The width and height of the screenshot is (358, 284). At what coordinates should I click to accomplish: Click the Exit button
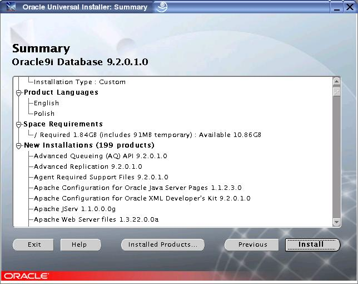point(33,244)
